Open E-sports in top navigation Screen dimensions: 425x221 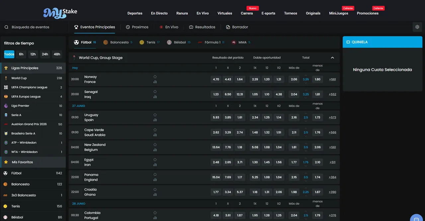pos(268,13)
